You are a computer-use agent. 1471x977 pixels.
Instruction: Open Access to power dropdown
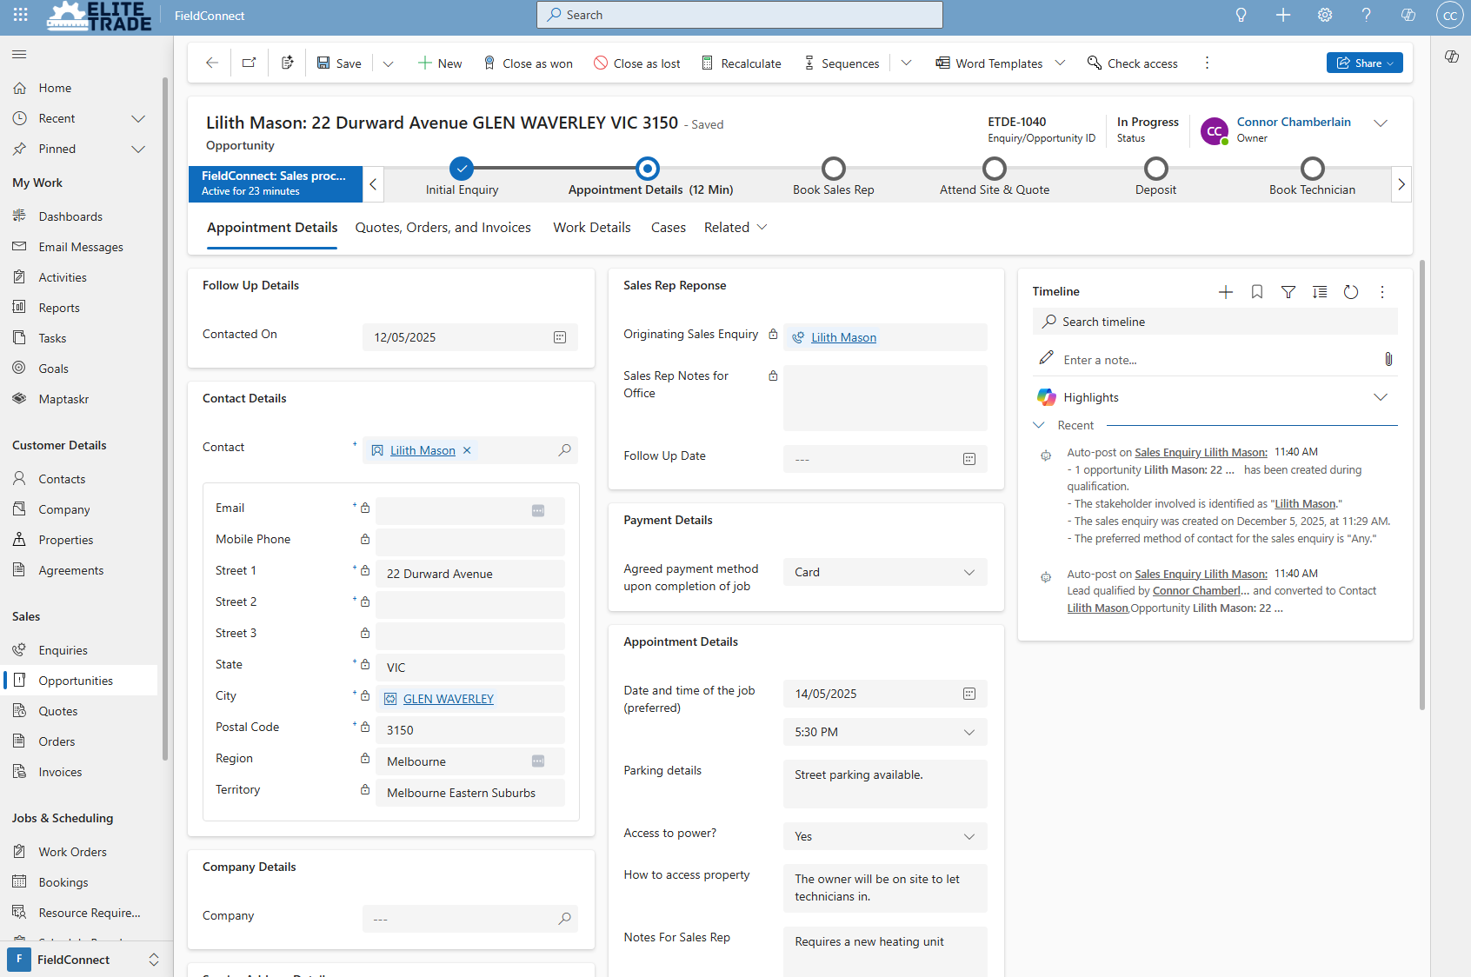(885, 836)
